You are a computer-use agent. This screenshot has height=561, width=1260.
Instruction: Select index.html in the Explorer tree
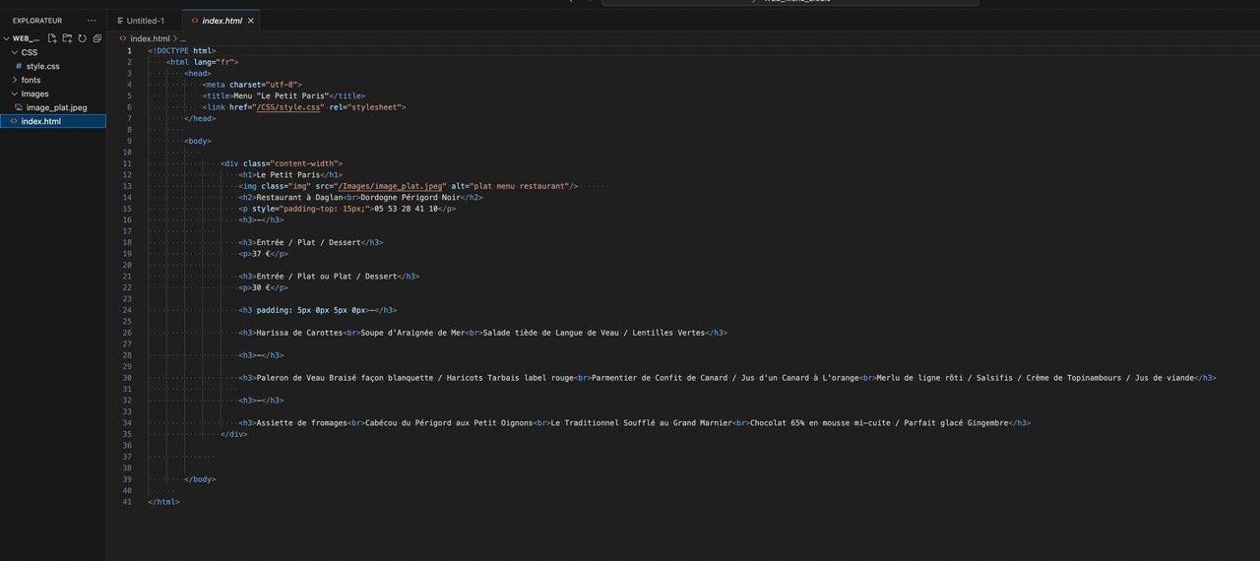pyautogui.click(x=40, y=121)
